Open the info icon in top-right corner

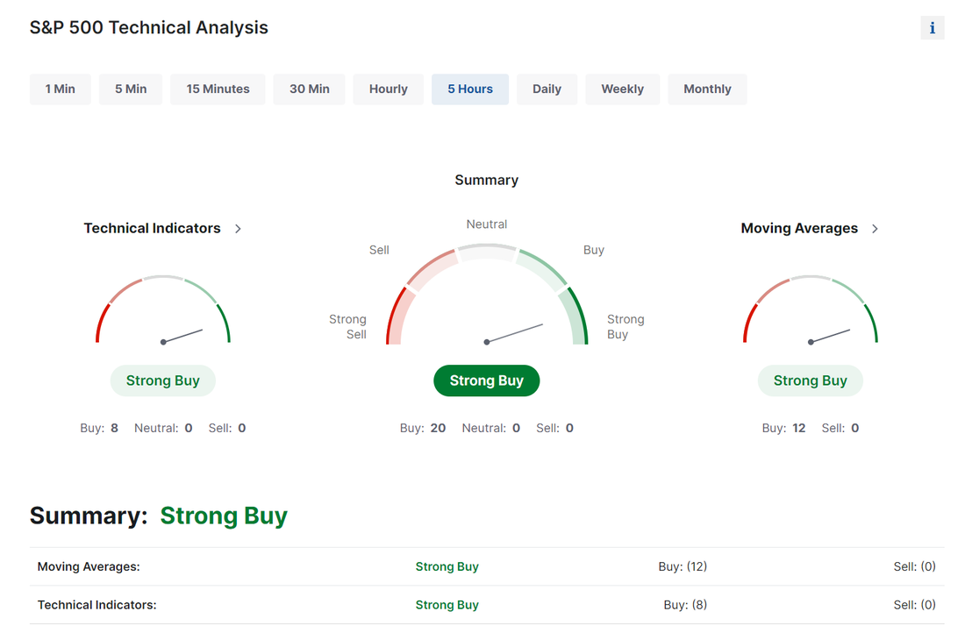pos(932,28)
